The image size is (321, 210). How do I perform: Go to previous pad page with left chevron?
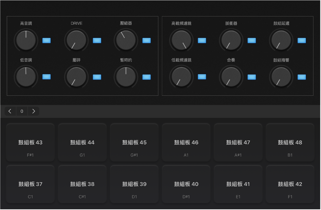coord(10,111)
